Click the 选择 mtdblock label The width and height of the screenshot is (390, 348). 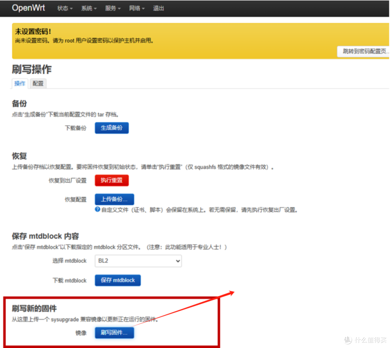coord(69,261)
